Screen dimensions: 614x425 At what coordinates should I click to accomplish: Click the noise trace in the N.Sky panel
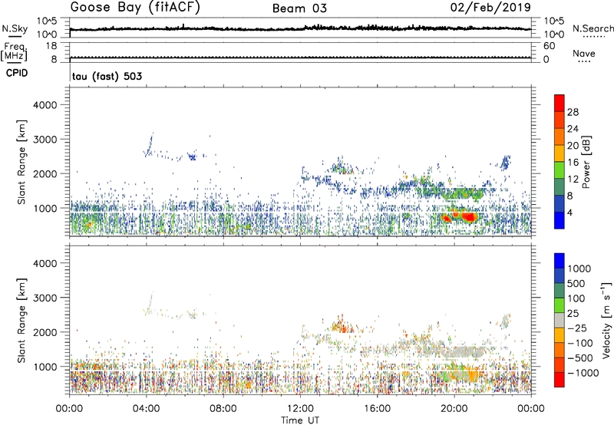(x=300, y=28)
